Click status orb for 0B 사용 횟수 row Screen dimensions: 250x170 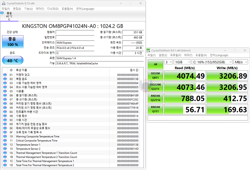(x=5, y=116)
